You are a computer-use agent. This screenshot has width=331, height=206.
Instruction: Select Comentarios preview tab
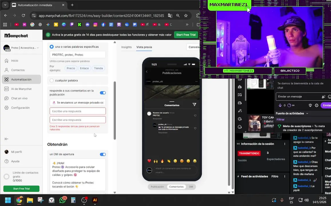point(176,187)
